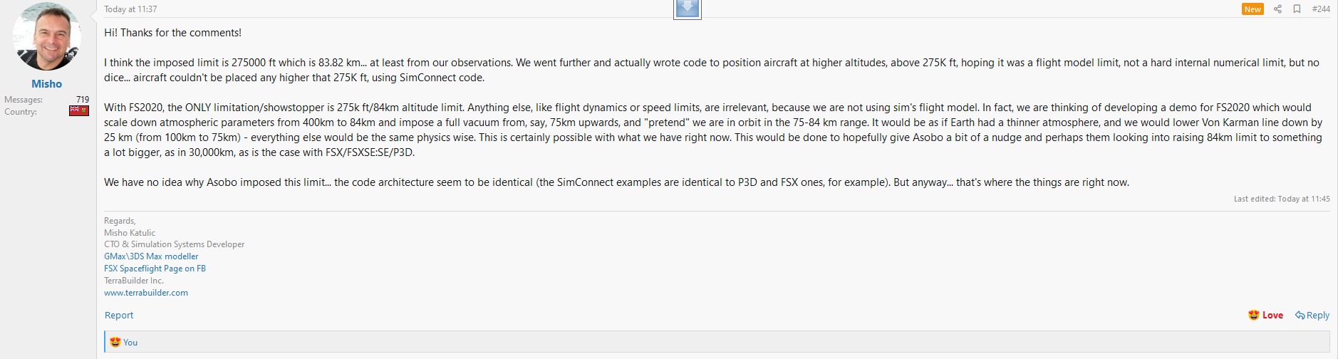Reply to Misho's post
The image size is (1338, 359).
tap(1312, 315)
